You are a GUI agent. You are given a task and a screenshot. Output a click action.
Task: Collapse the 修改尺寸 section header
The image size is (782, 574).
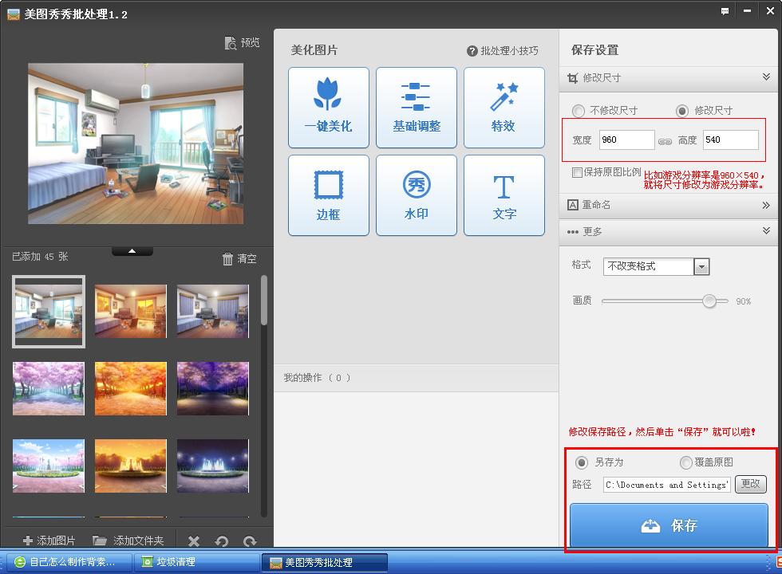click(x=669, y=78)
